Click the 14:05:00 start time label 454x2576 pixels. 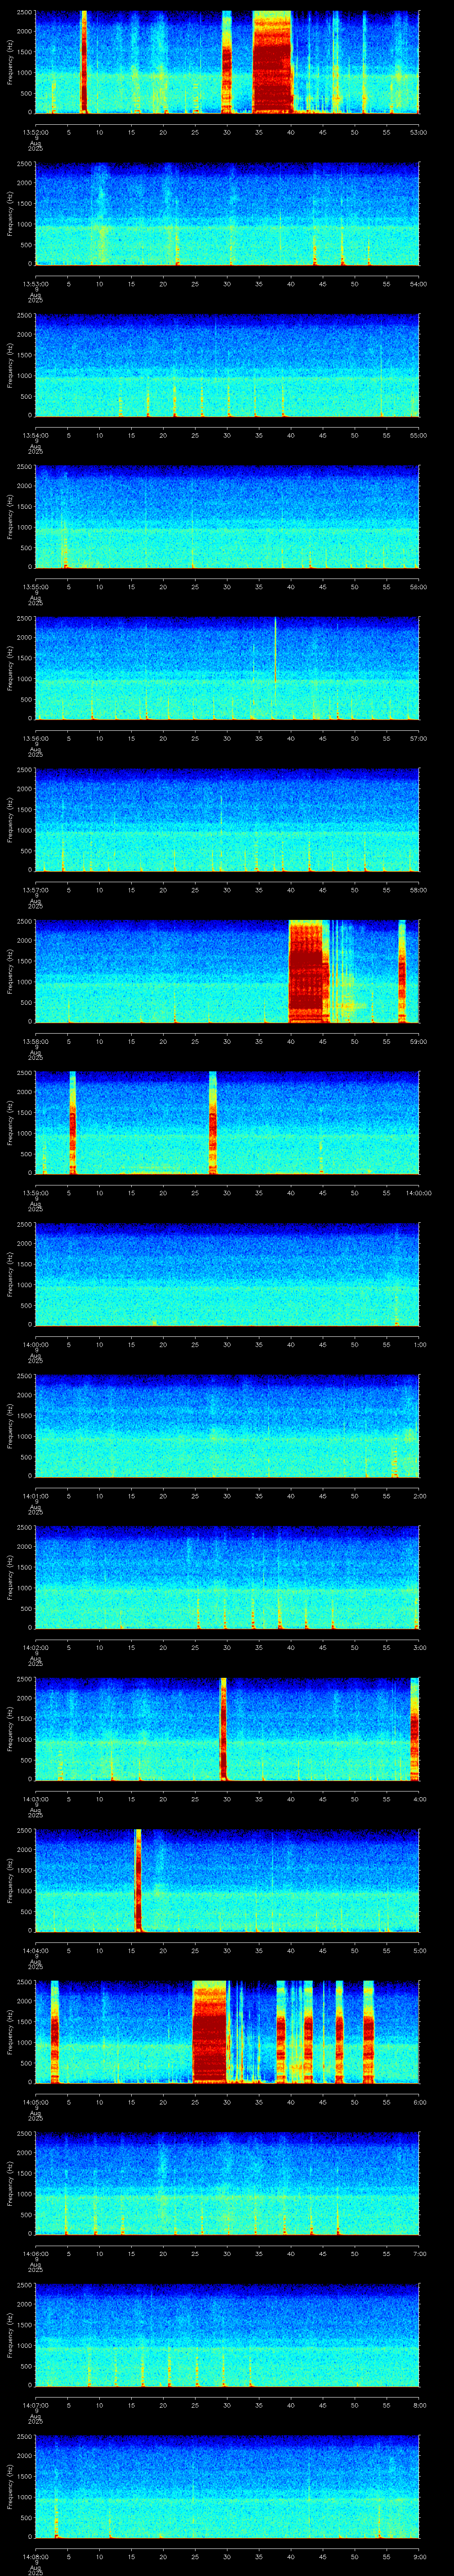click(35, 2102)
